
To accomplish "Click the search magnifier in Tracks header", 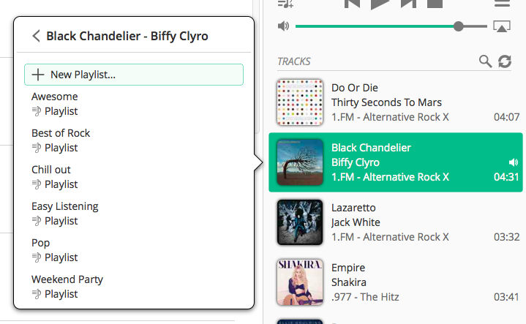I will (x=485, y=61).
